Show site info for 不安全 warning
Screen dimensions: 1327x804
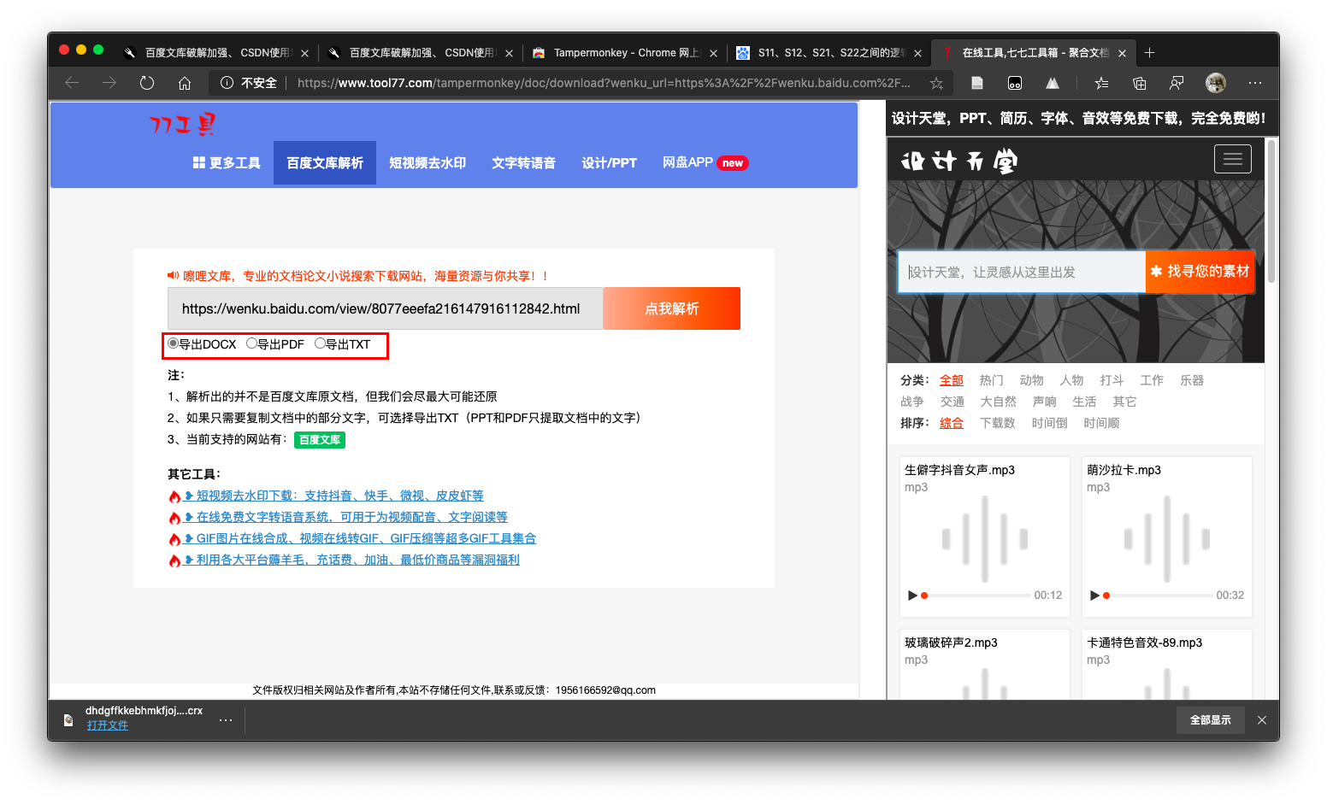pyautogui.click(x=249, y=83)
